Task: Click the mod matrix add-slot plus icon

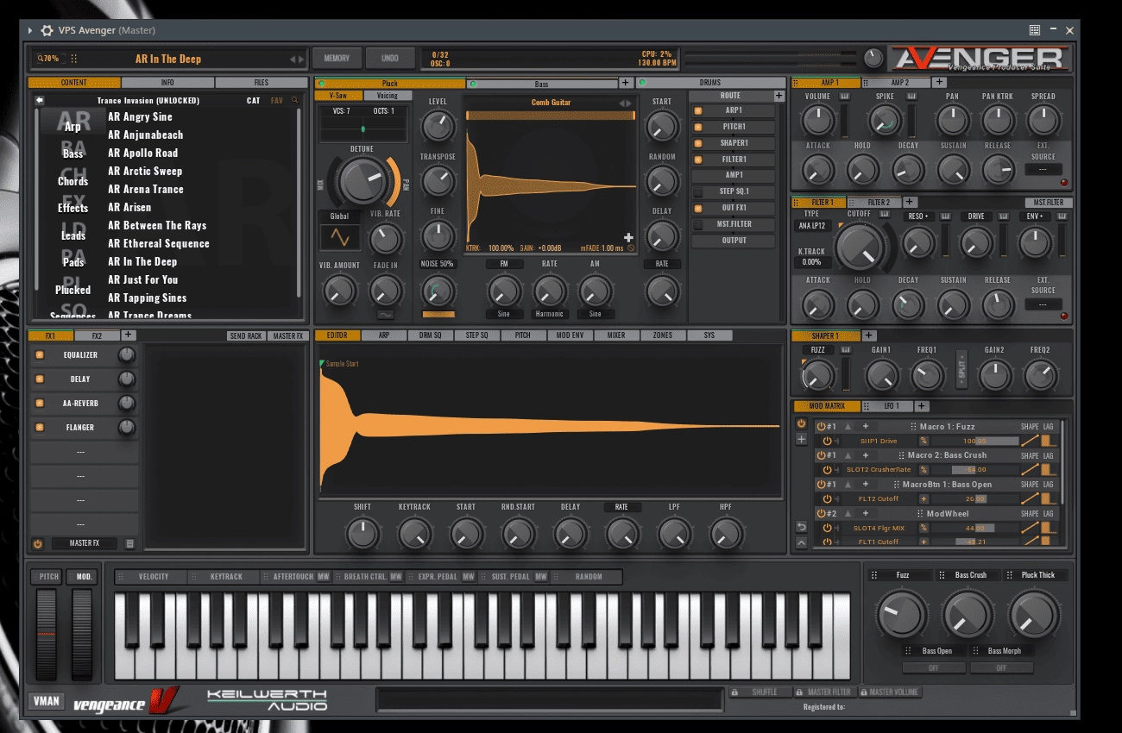Action: tap(801, 440)
